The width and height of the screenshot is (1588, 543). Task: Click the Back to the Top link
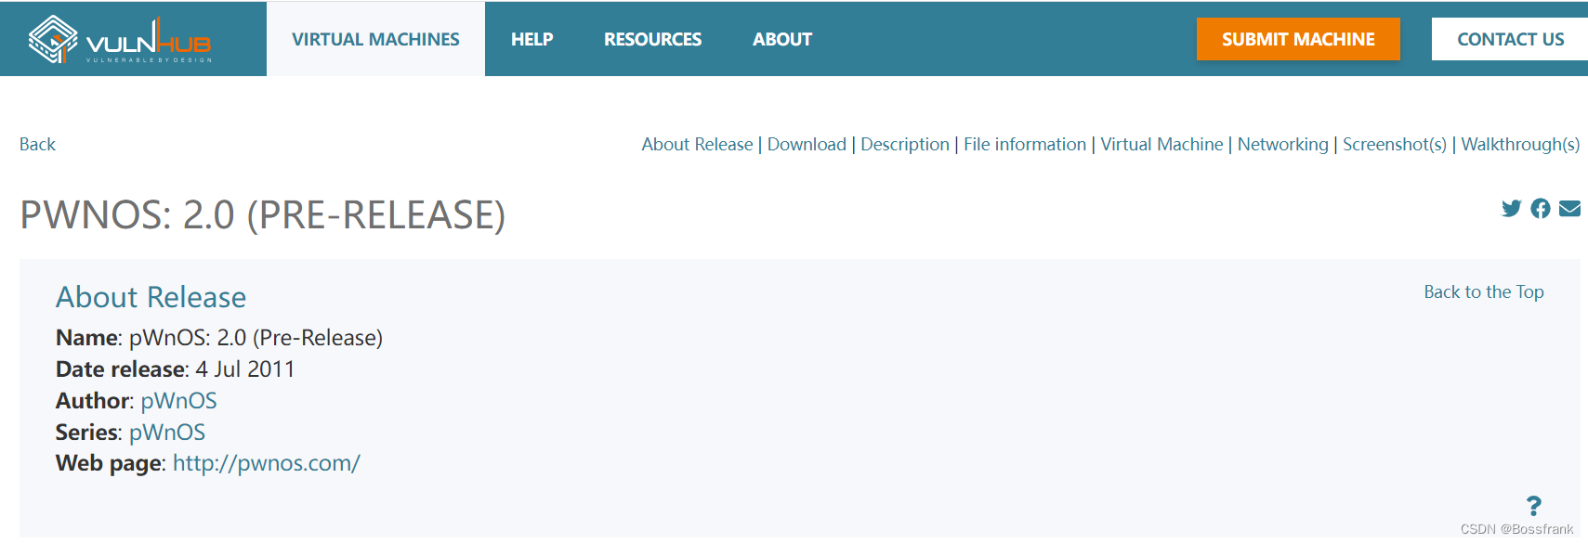coord(1484,291)
